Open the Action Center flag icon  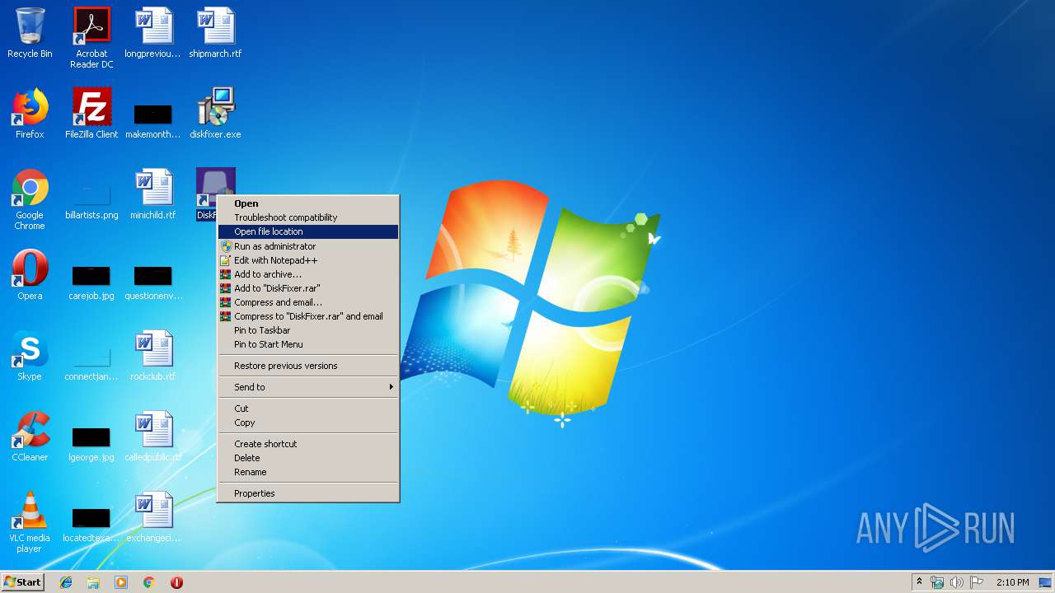[976, 582]
